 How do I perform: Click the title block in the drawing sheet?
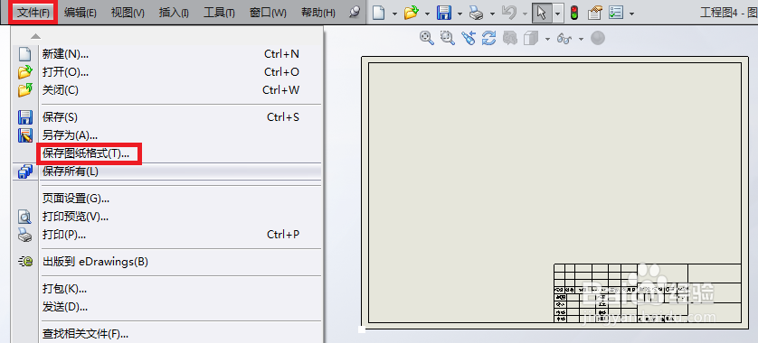point(648,292)
